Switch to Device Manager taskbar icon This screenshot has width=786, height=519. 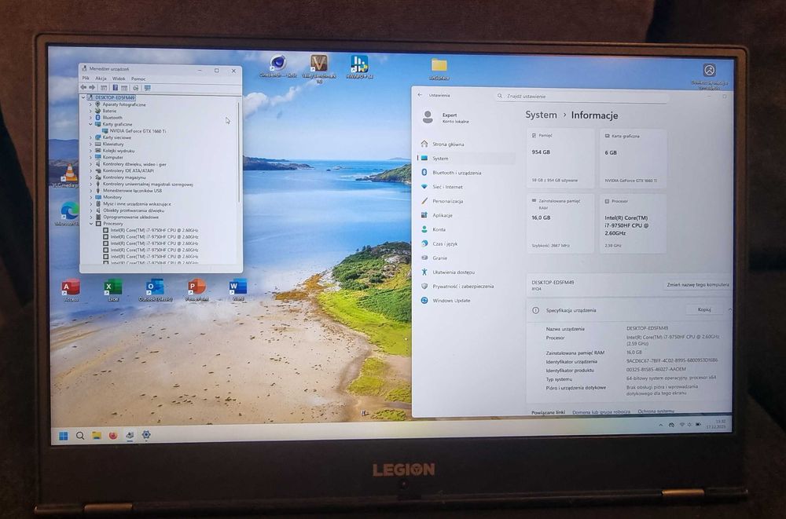point(130,435)
